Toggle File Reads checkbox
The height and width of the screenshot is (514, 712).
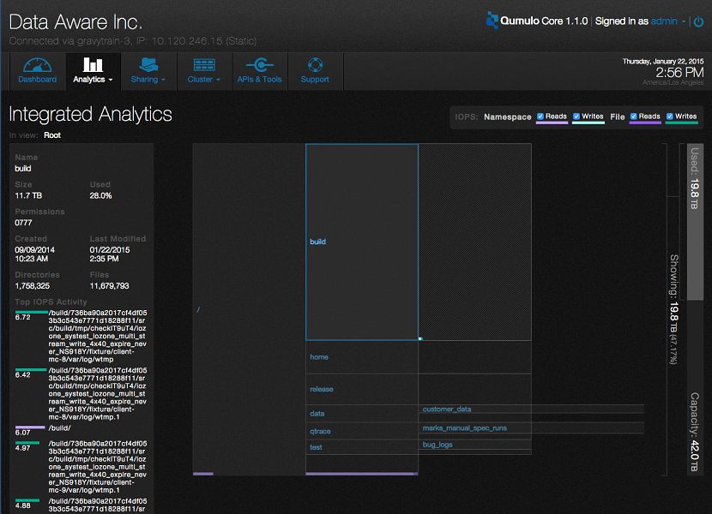click(x=633, y=117)
